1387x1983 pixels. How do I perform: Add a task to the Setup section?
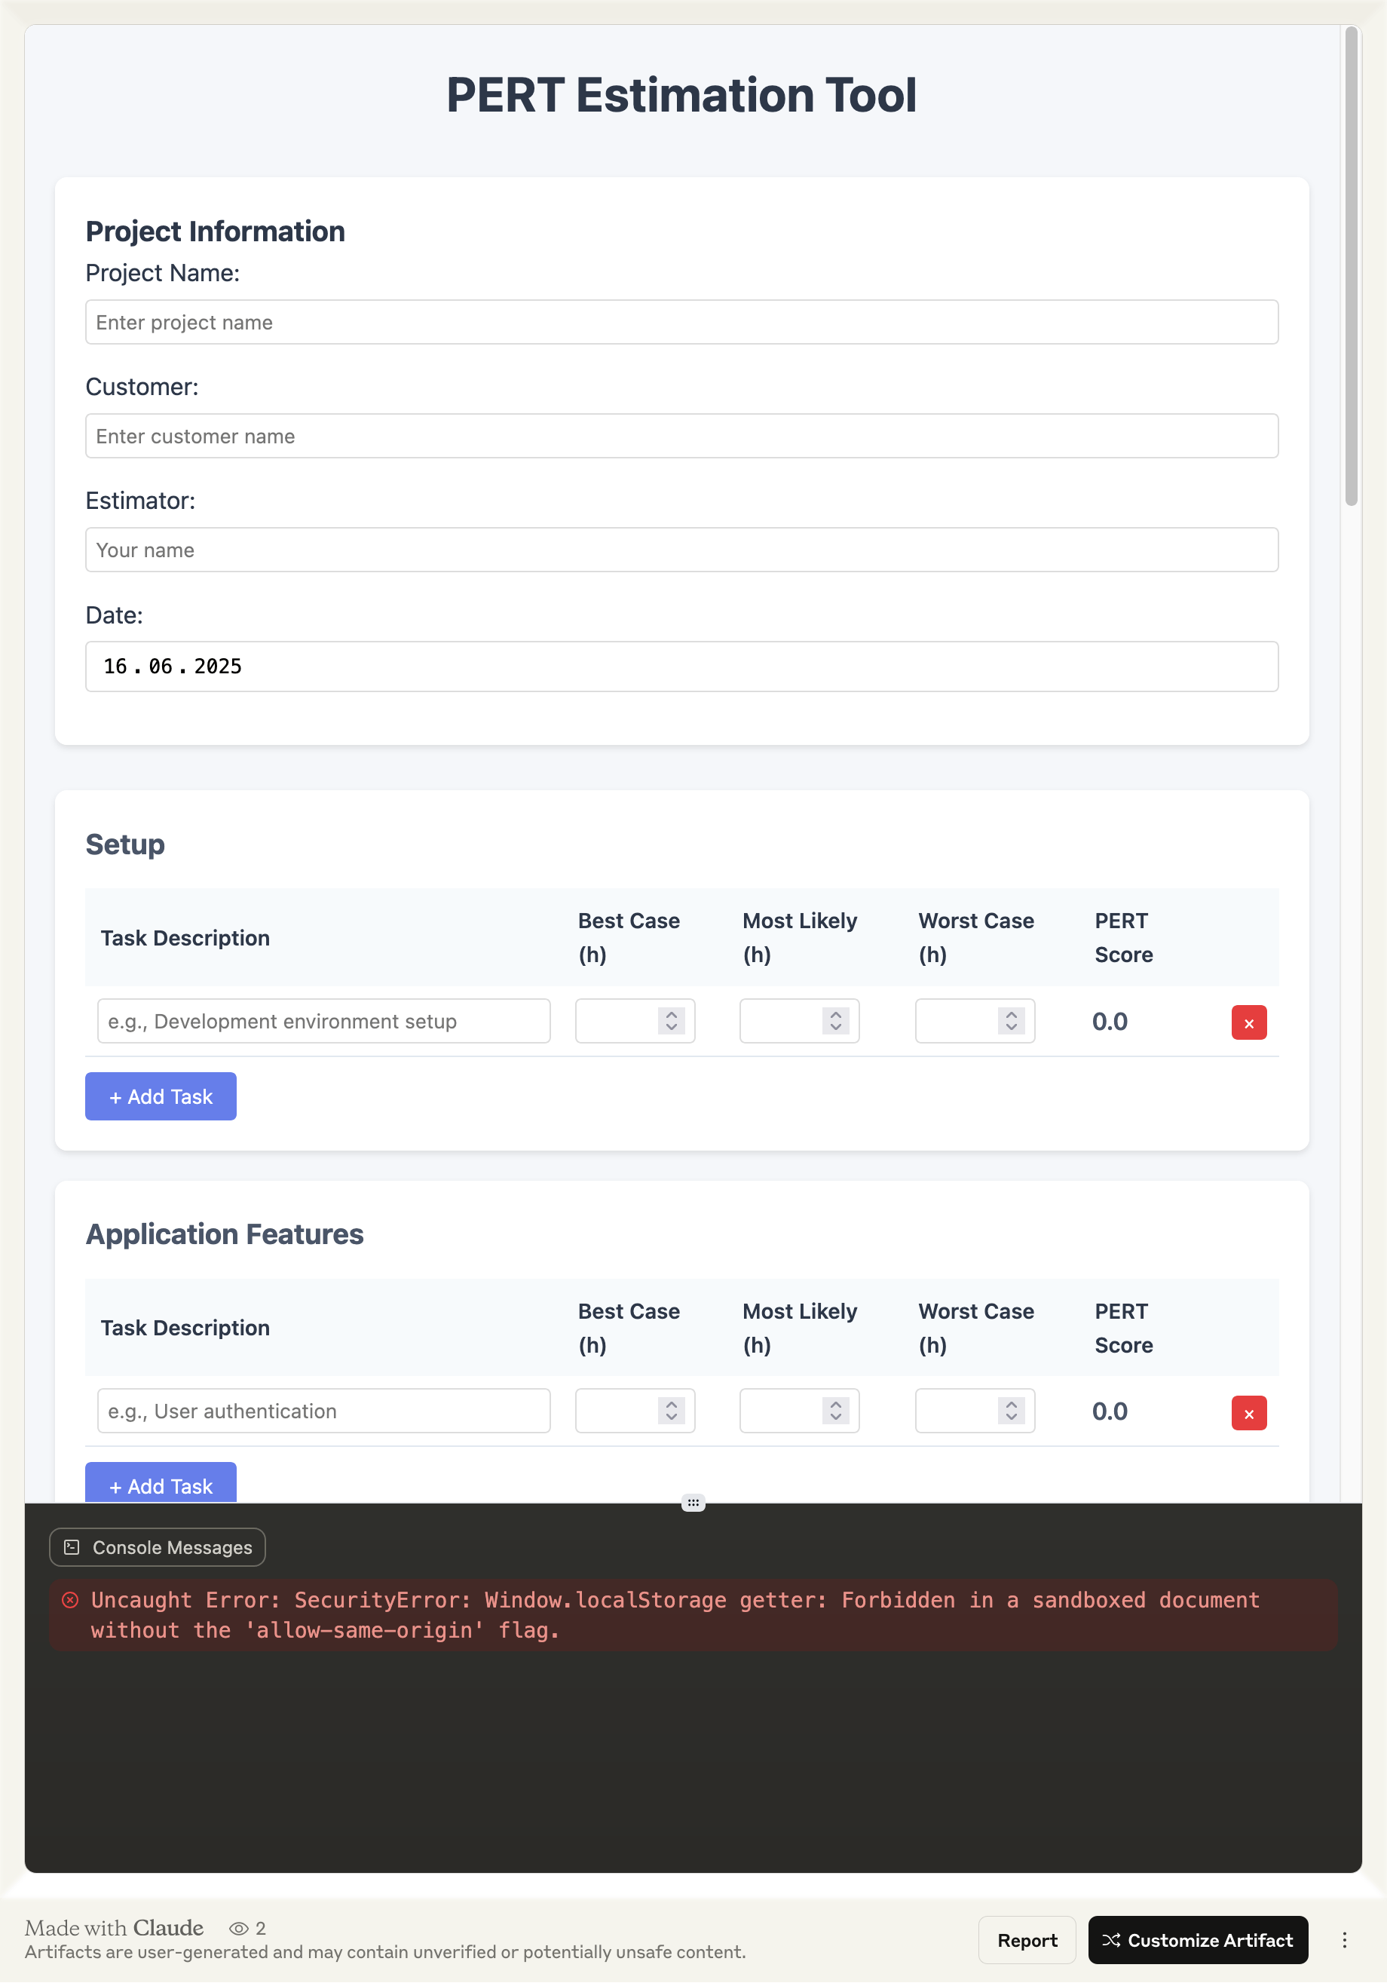(161, 1096)
